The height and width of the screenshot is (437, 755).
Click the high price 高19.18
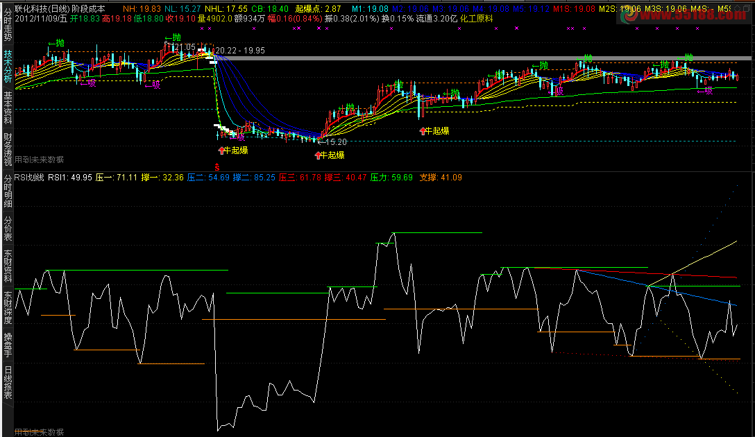[x=117, y=18]
